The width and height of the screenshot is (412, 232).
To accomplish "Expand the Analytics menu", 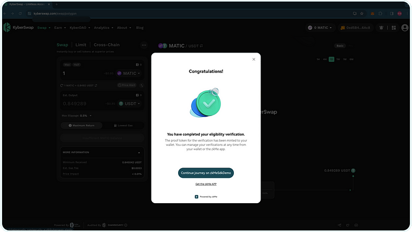I will 104,28.
